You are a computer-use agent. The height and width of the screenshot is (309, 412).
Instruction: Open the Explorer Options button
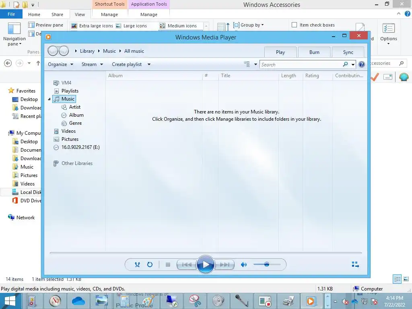pos(388,34)
